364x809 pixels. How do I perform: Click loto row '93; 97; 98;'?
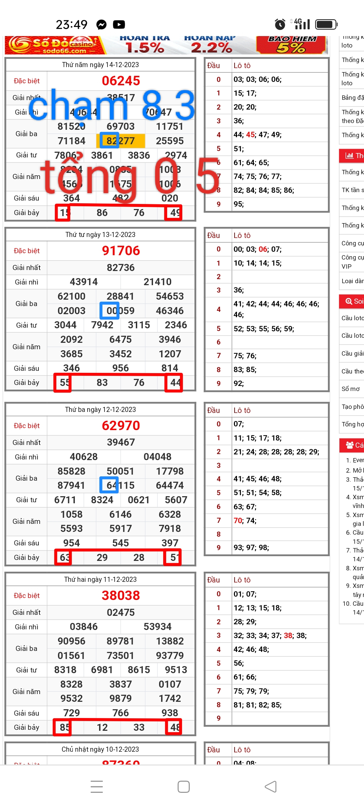point(251,547)
